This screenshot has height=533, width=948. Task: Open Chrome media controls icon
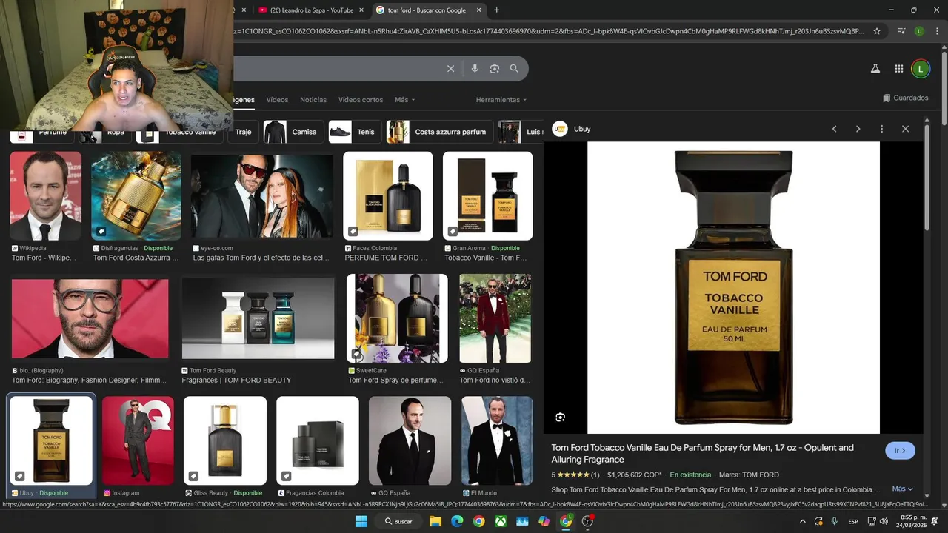pyautogui.click(x=901, y=31)
